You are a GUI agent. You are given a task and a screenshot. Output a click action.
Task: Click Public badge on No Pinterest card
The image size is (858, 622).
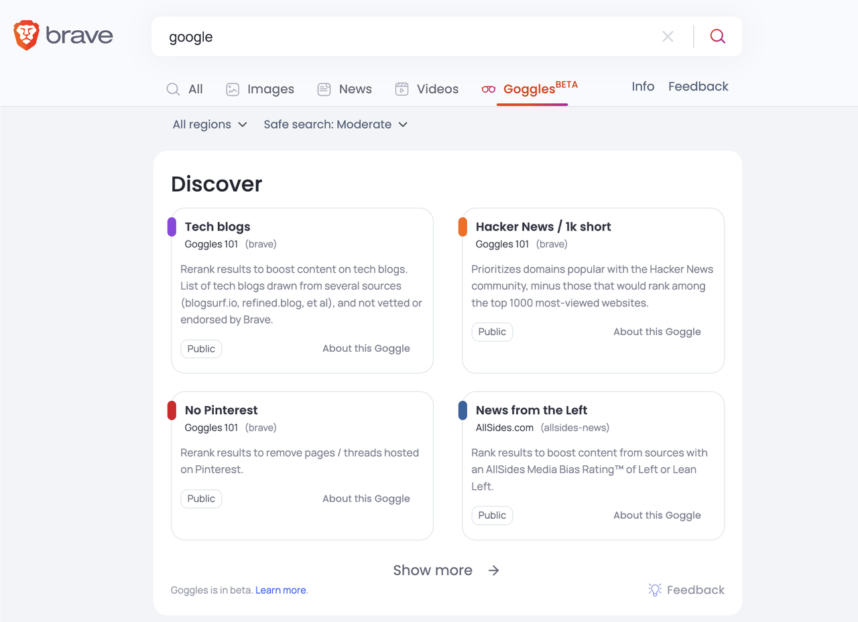pos(201,499)
